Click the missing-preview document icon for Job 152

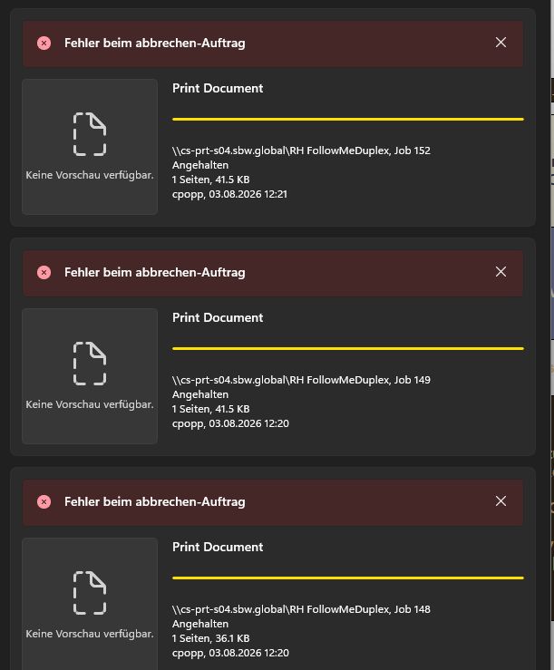[x=90, y=134]
